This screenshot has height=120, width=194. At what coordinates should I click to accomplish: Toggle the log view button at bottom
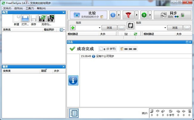click(x=74, y=113)
